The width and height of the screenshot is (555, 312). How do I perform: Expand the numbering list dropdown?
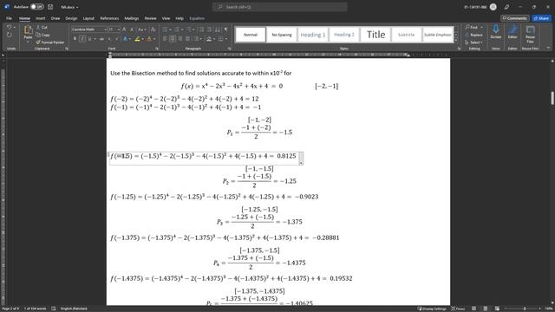click(181, 29)
